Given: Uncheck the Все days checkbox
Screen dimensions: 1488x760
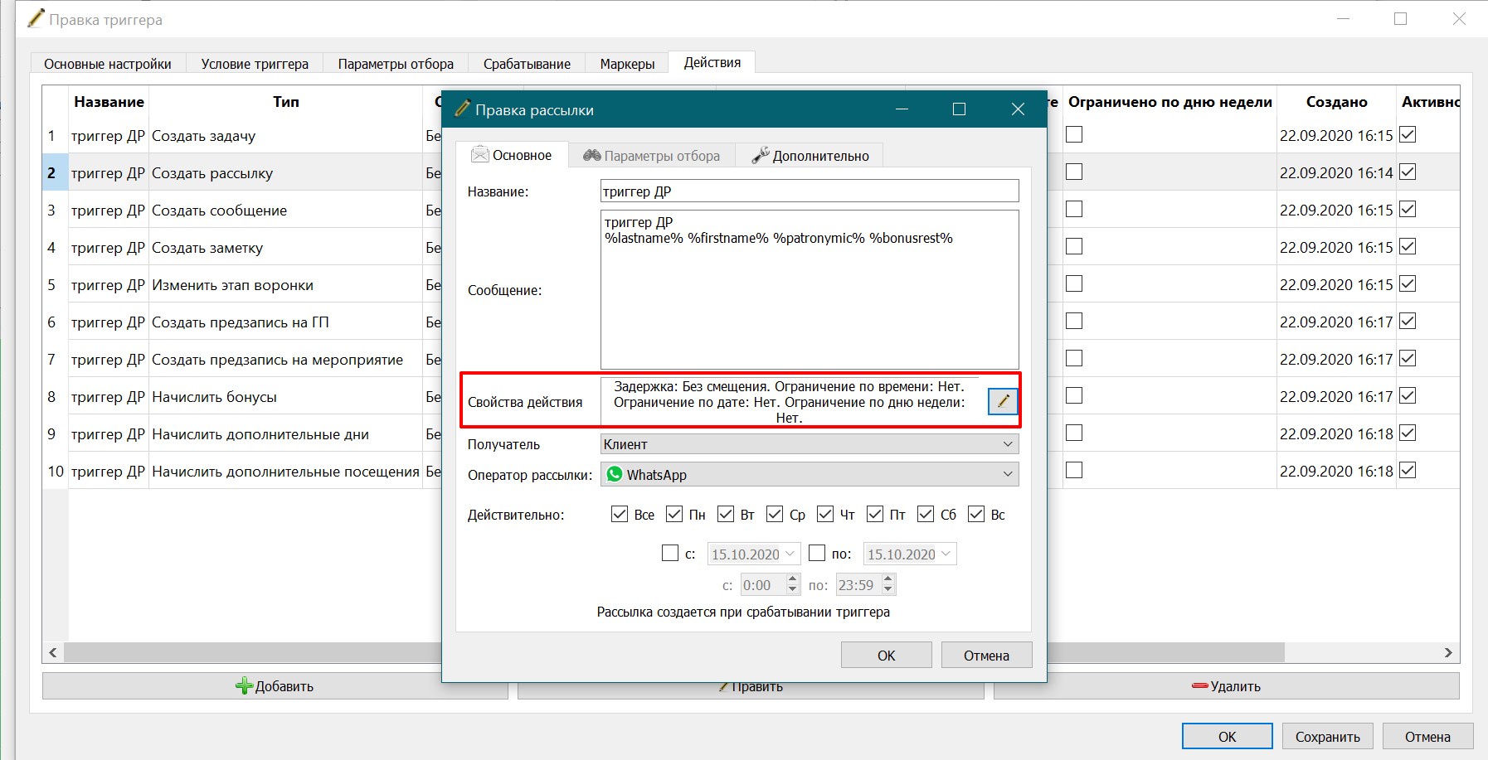Looking at the screenshot, I should (x=619, y=514).
